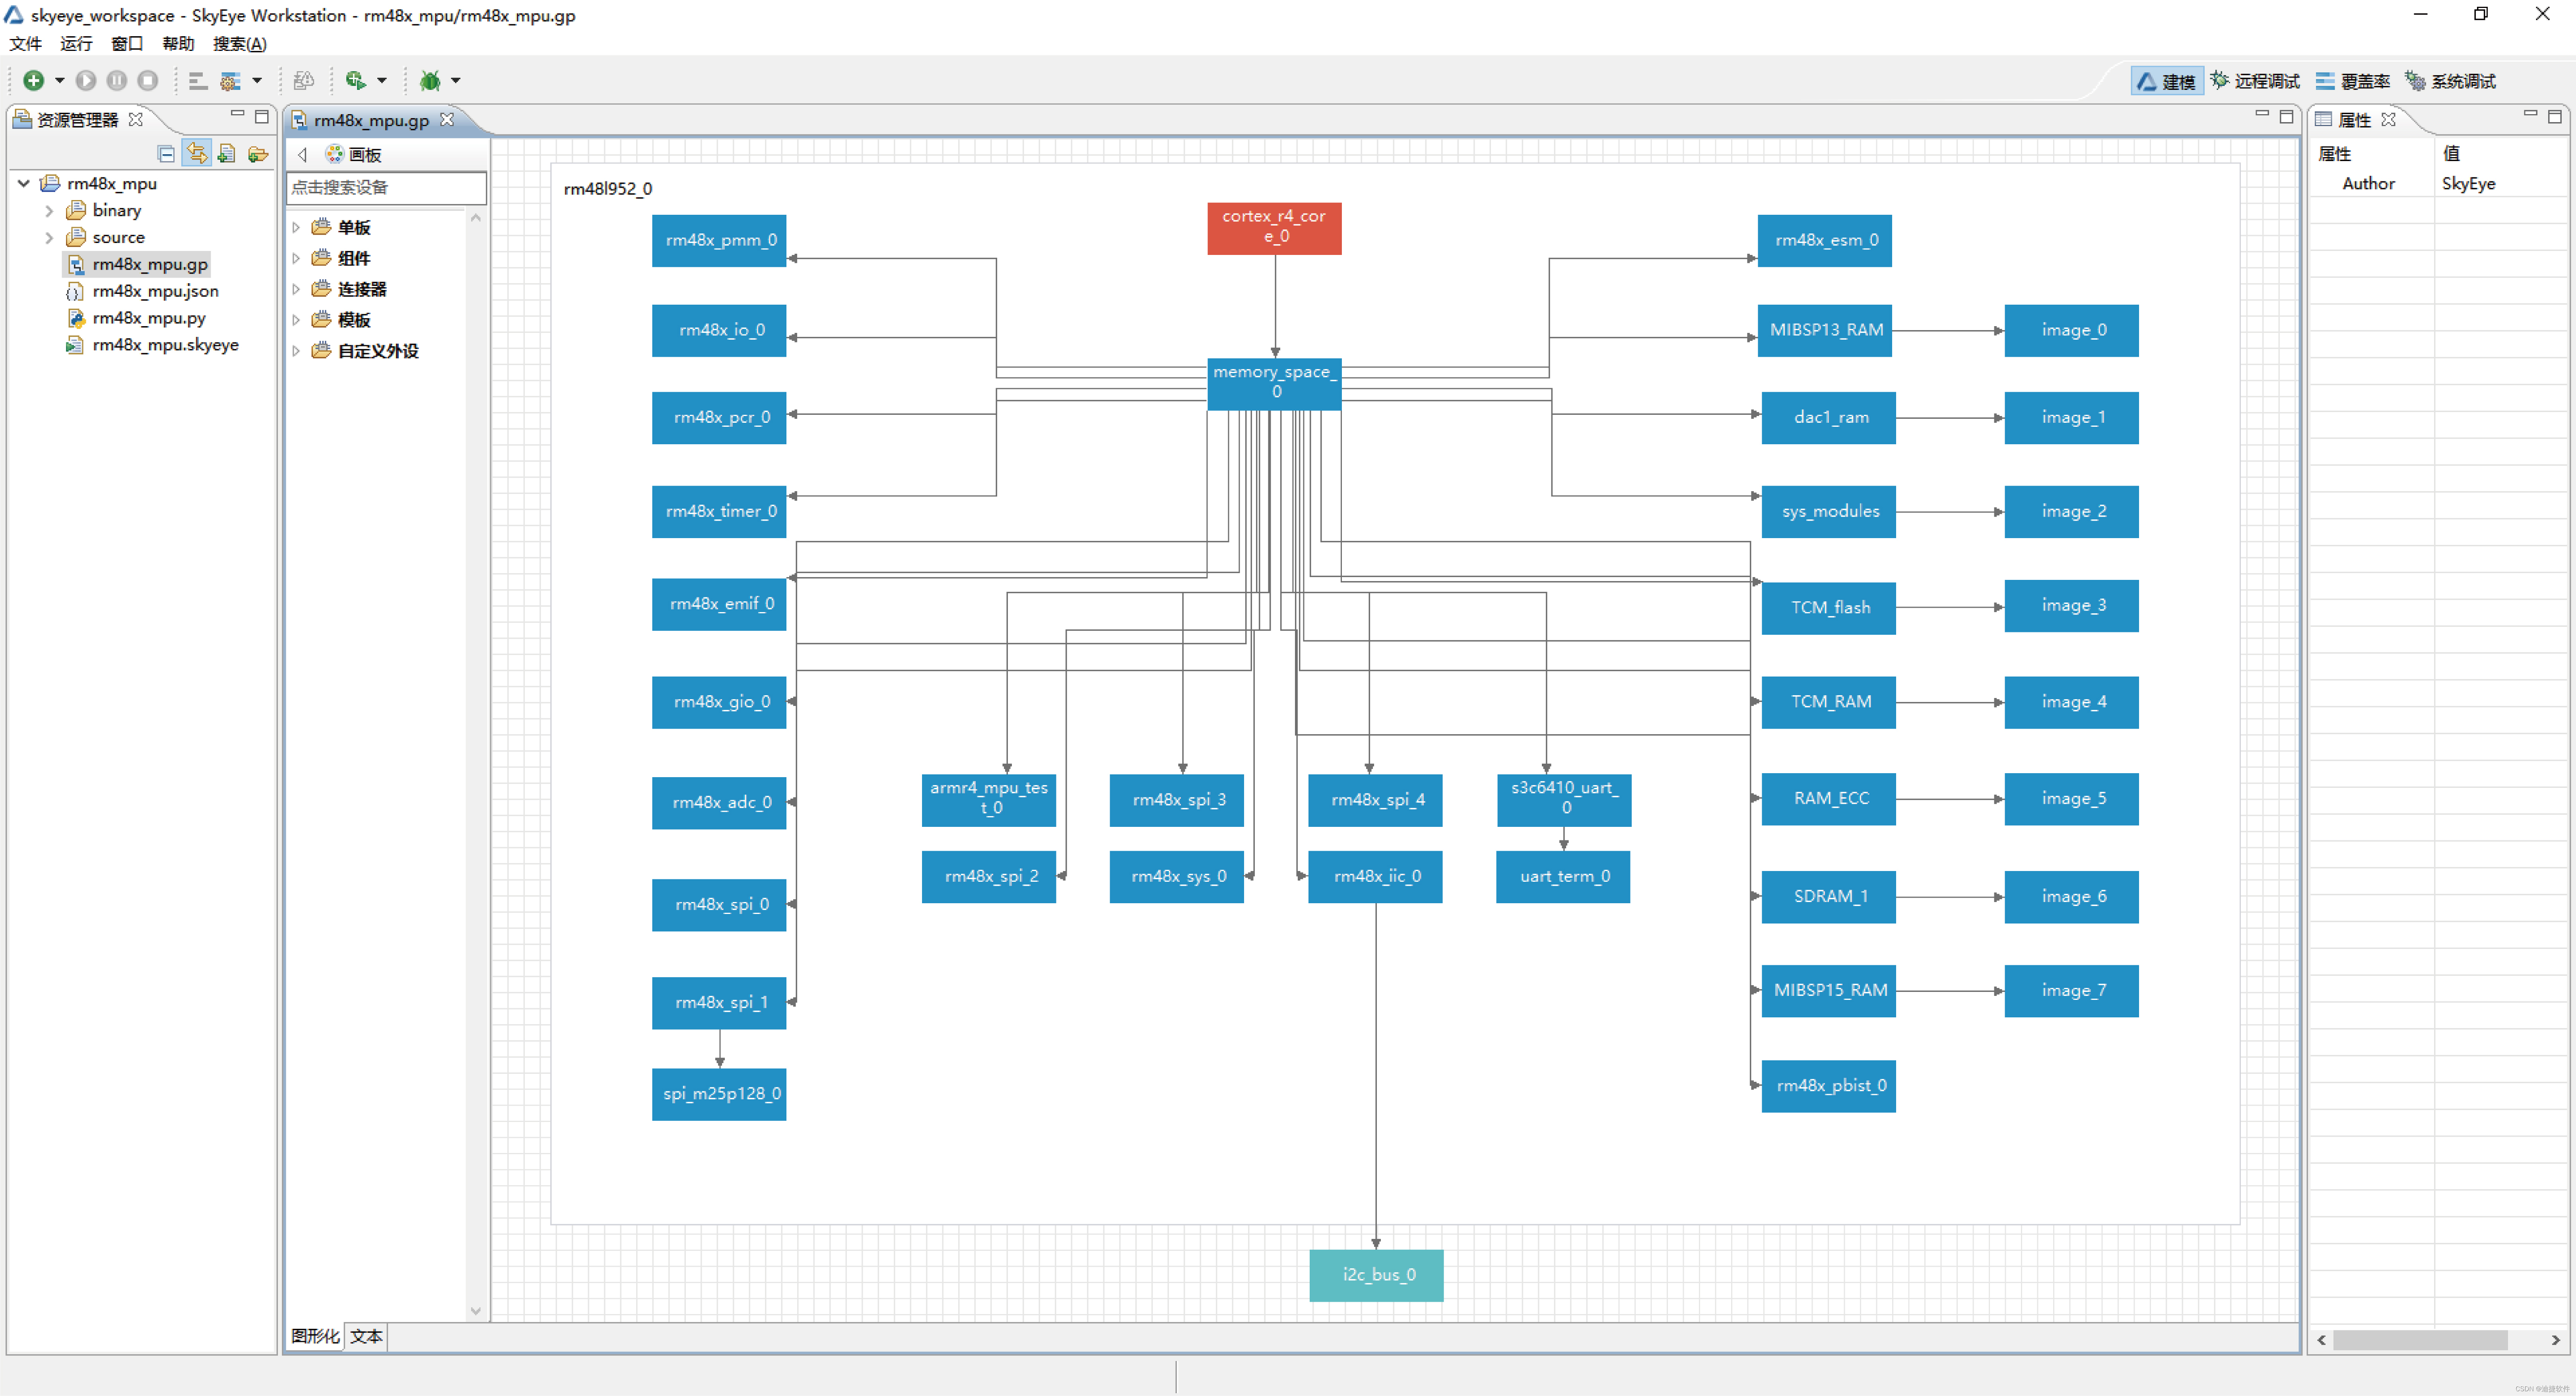This screenshot has height=1396, width=2576.
Task: Switch to 覆盖率 perspective
Action: coord(2352,81)
